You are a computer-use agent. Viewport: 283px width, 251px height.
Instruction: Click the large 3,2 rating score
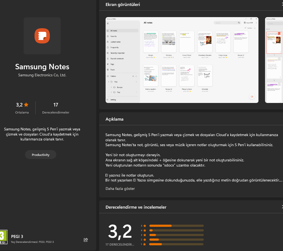click(120, 232)
